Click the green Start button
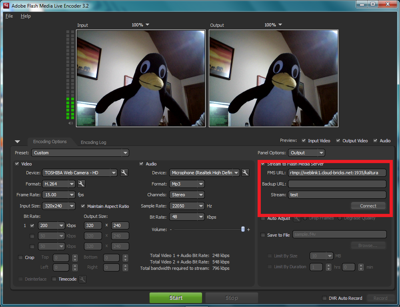Image resolution: width=400 pixels, height=307 pixels. coord(176,297)
